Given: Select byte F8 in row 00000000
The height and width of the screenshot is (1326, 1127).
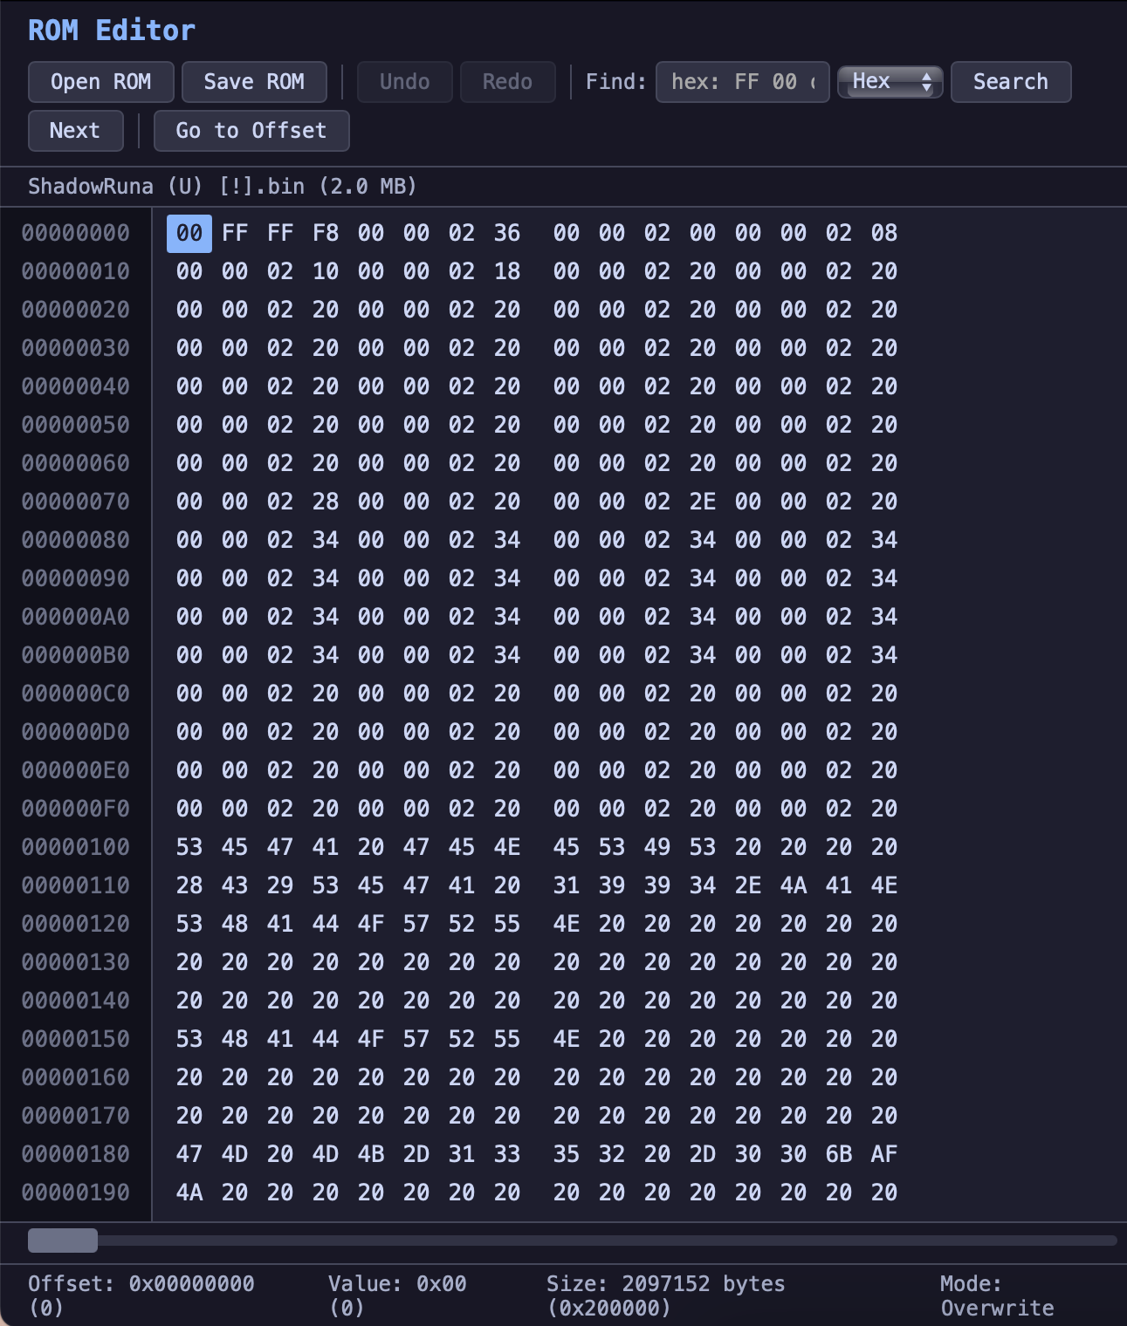Looking at the screenshot, I should (326, 233).
